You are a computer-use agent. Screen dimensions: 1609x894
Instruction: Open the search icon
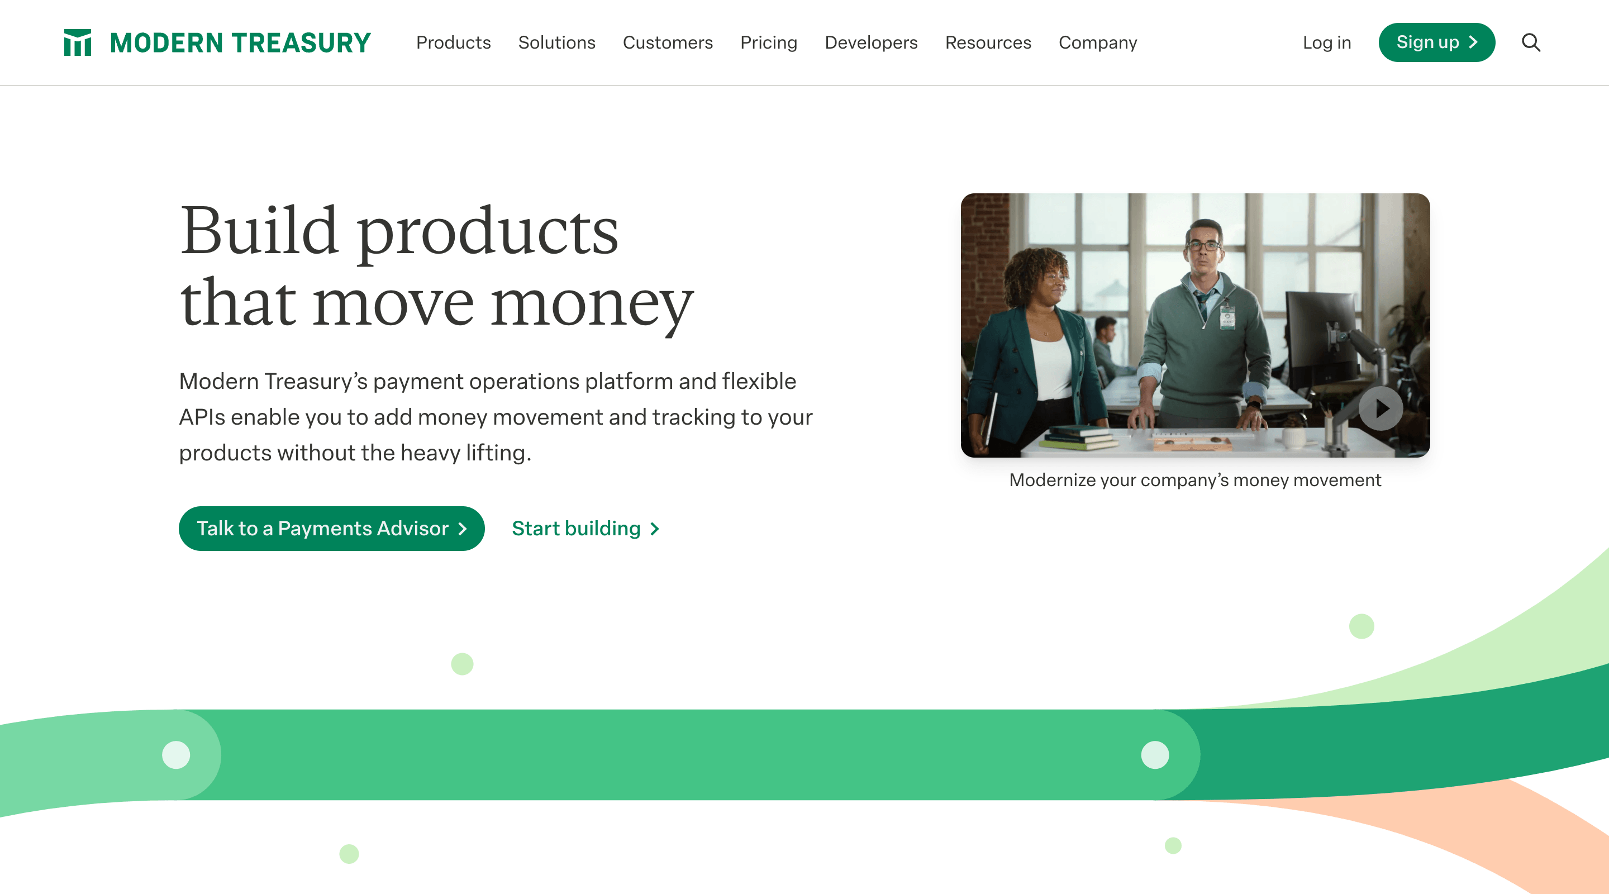tap(1531, 42)
